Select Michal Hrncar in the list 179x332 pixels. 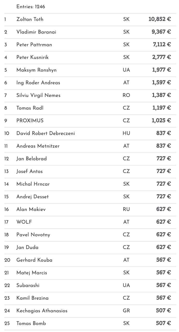[x=33, y=184]
